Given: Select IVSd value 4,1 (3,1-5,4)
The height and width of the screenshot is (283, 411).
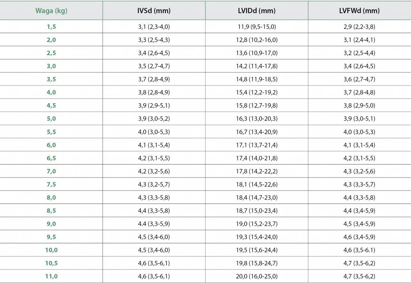Looking at the screenshot, I should click(154, 145).
